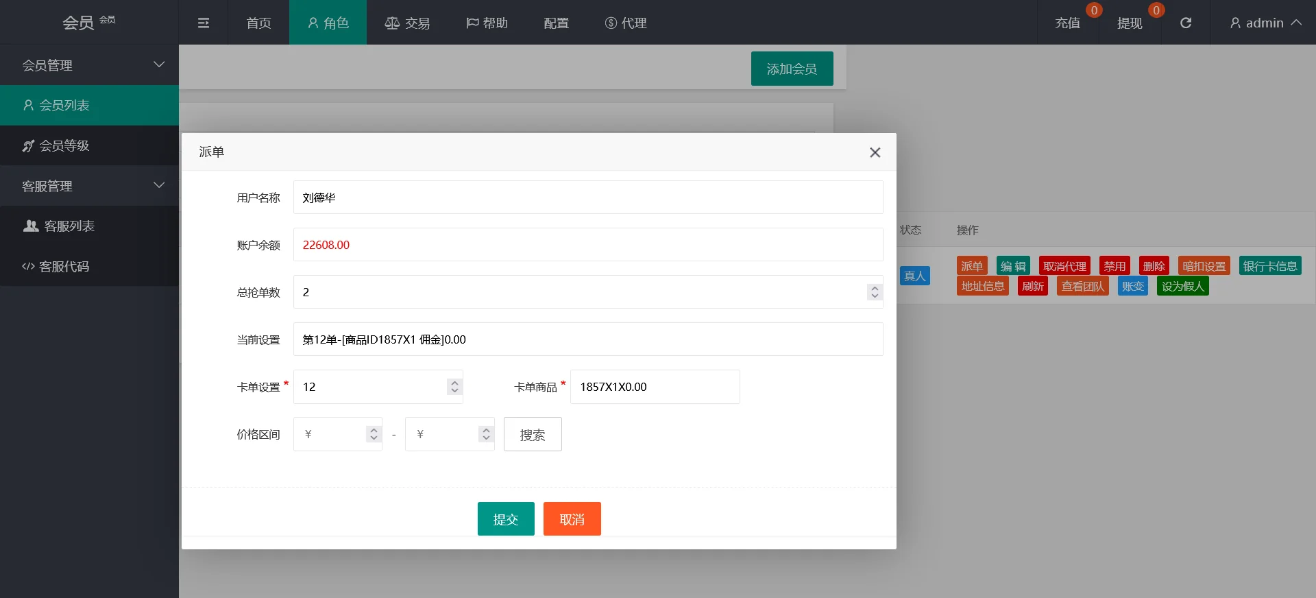Click the 搜索 button for price range

[x=533, y=435]
